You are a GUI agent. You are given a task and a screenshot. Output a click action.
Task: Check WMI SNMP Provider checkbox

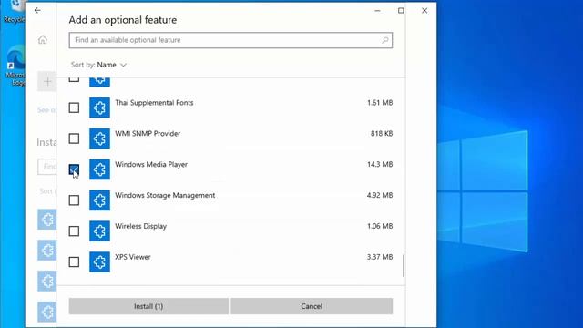74,138
